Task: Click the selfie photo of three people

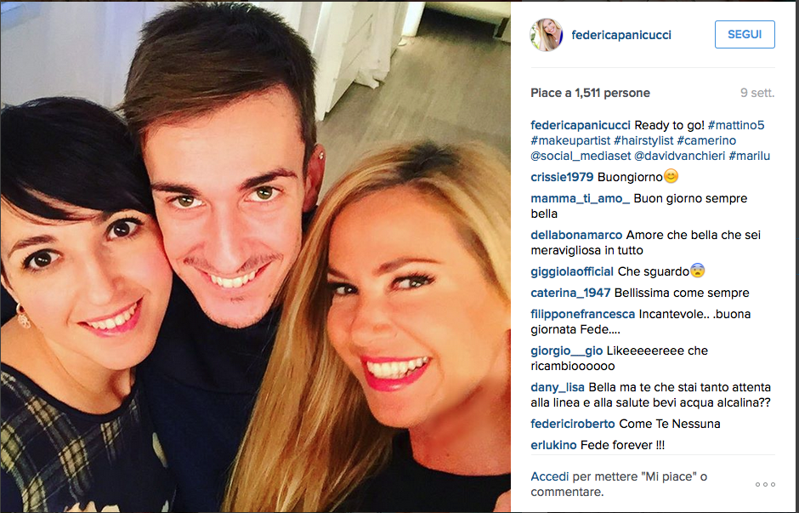Action: pyautogui.click(x=255, y=257)
